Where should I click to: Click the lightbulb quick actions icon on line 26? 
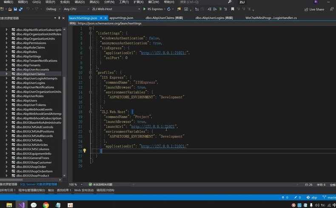tap(85, 151)
